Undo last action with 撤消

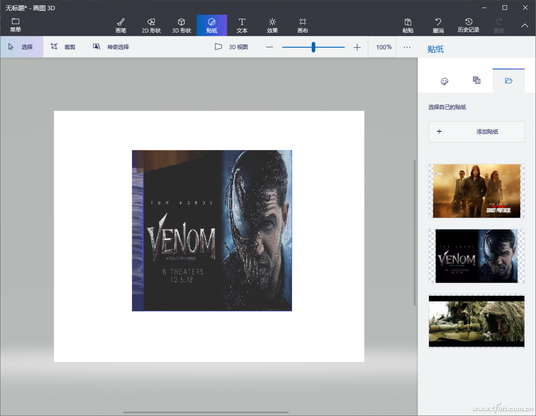[x=438, y=25]
